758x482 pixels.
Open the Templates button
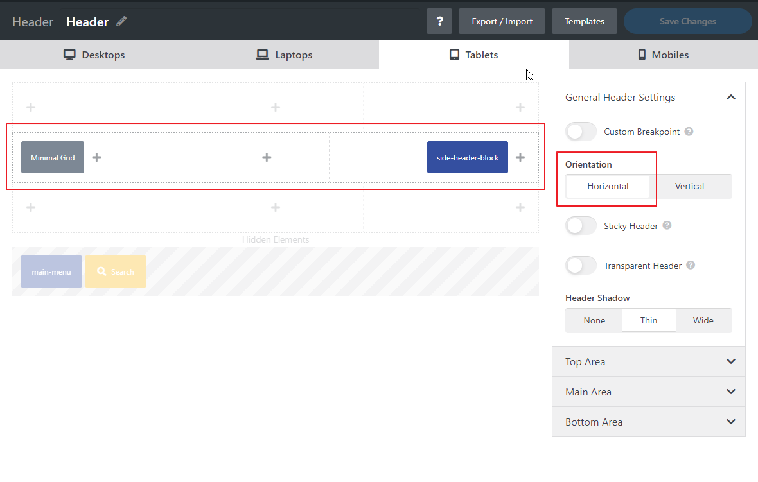pyautogui.click(x=585, y=21)
